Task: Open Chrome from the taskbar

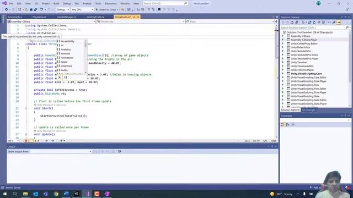Action: (56, 194)
